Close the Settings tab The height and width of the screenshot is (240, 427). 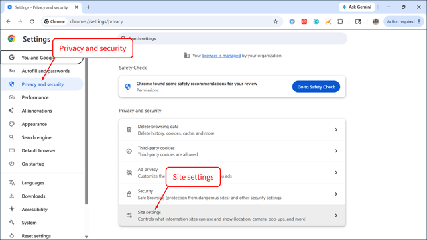pos(76,7)
